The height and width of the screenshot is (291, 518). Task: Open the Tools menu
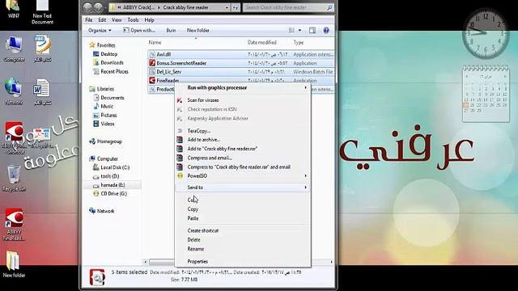pos(133,19)
